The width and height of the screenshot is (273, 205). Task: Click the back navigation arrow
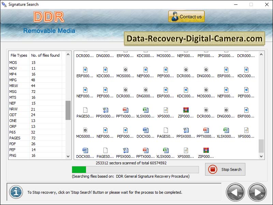pos(235,192)
